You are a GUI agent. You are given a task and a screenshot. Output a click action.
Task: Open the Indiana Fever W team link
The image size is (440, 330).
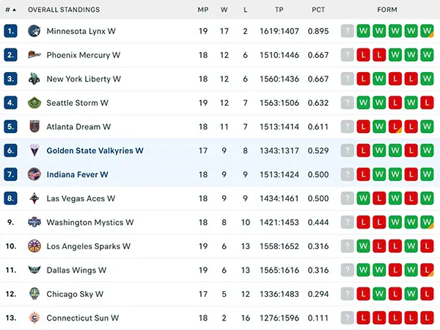point(77,174)
